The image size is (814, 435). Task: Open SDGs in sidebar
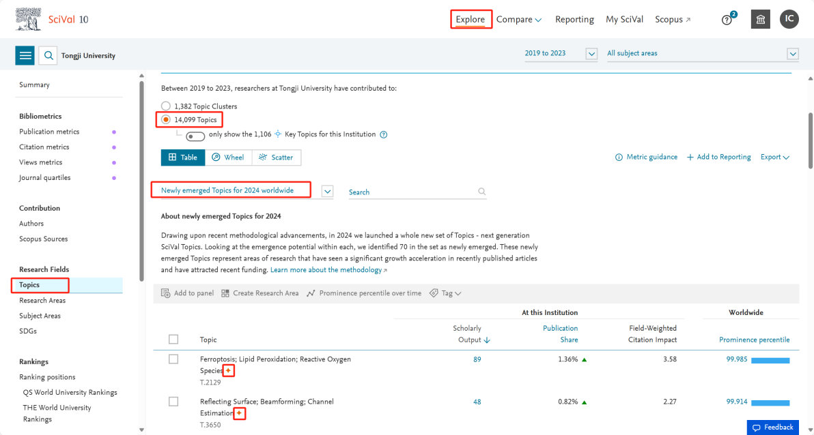point(27,331)
